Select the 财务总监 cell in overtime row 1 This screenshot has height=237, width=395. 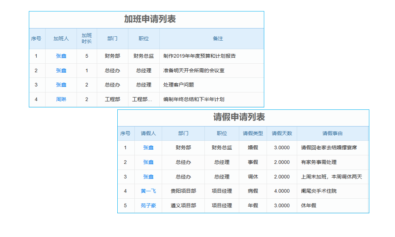[x=143, y=56]
